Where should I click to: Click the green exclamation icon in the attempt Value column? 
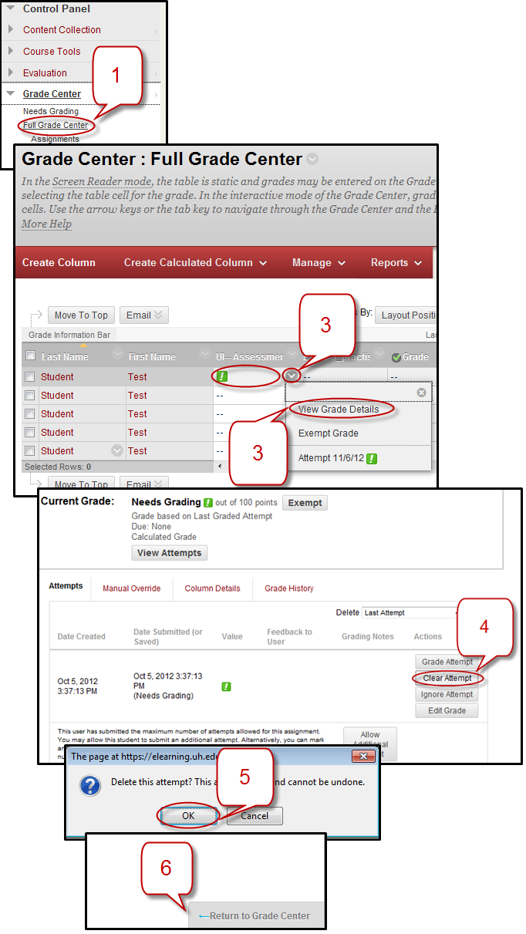pyautogui.click(x=227, y=686)
